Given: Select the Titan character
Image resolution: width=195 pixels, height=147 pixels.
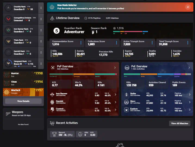Looking at the screenshot, I should pos(23,83).
